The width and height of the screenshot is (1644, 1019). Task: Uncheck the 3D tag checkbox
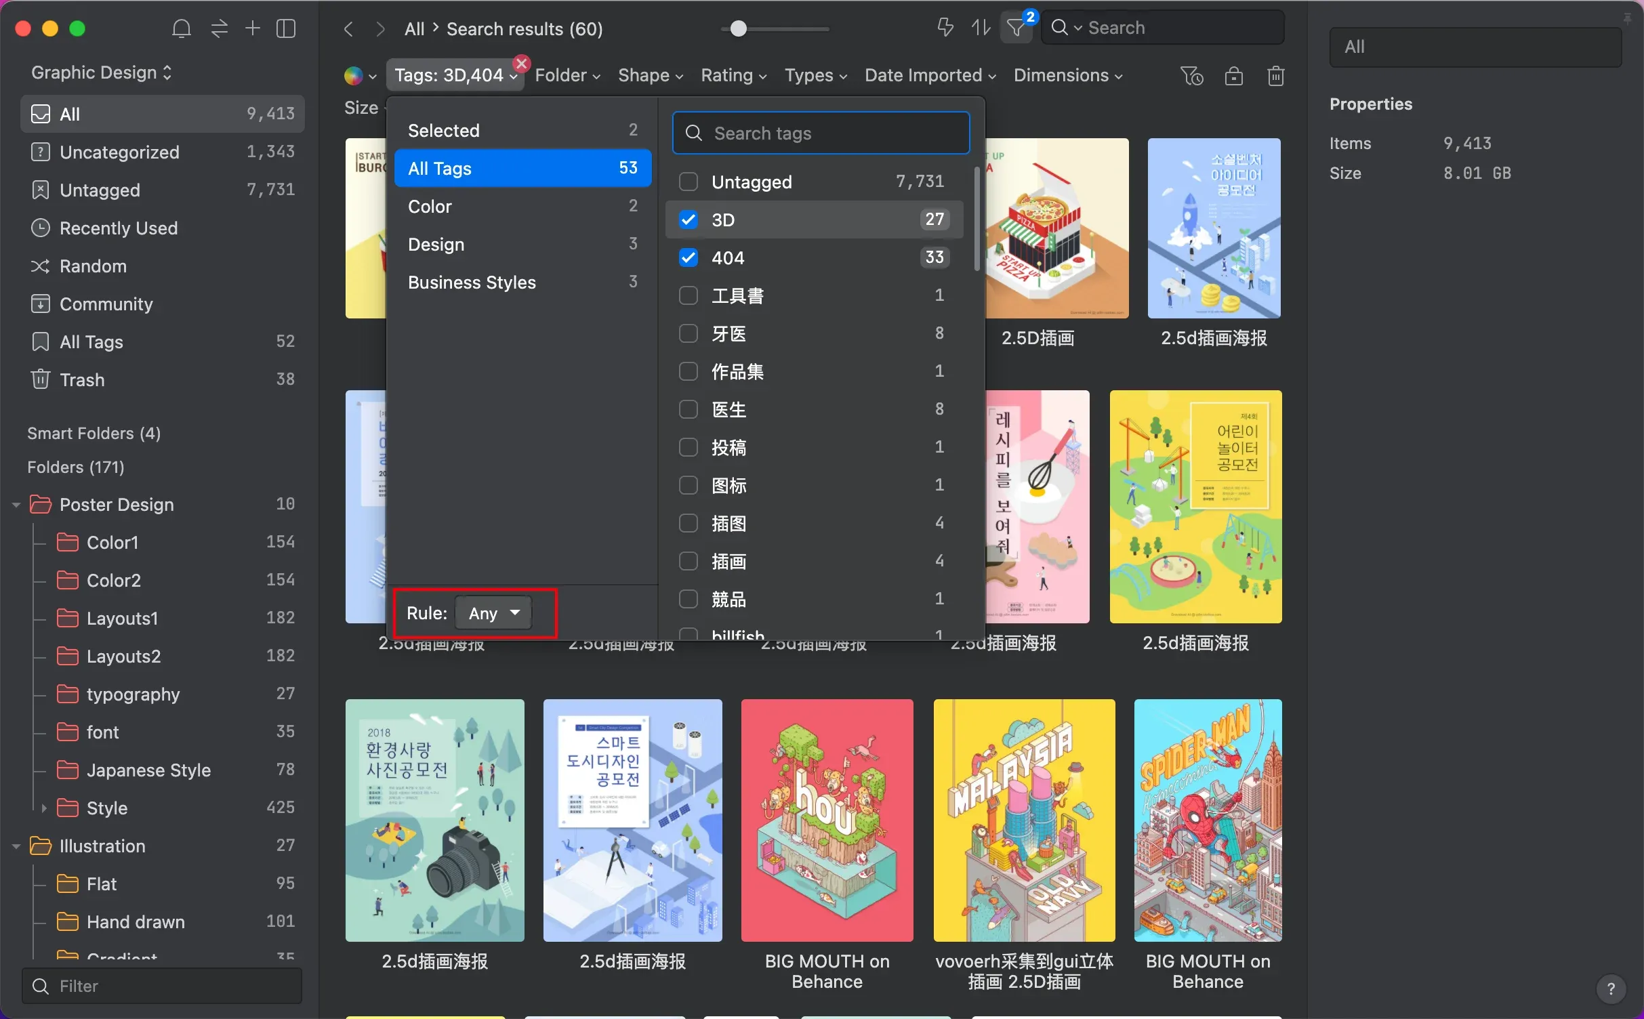[689, 220]
